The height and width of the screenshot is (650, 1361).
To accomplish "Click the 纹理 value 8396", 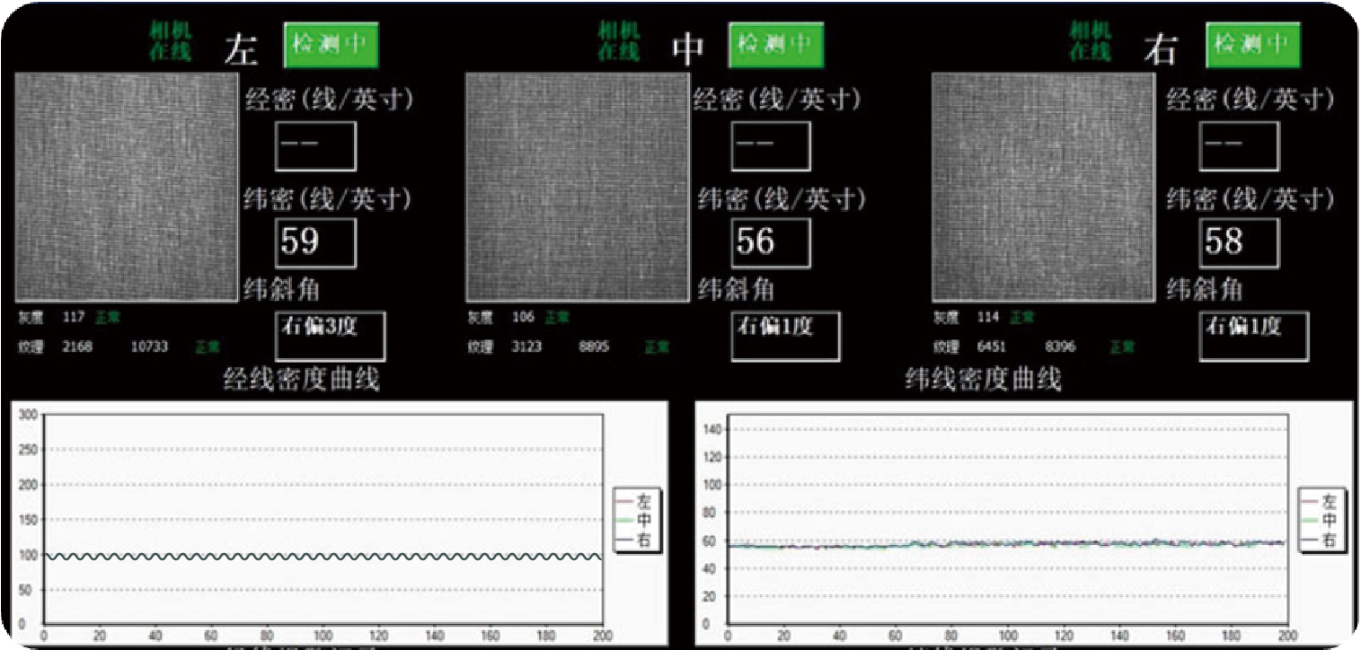I will pos(1061,347).
